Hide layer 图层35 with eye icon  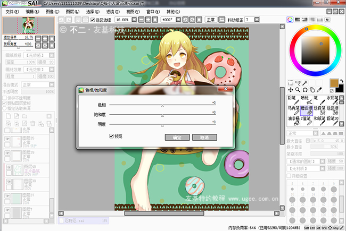7,139
